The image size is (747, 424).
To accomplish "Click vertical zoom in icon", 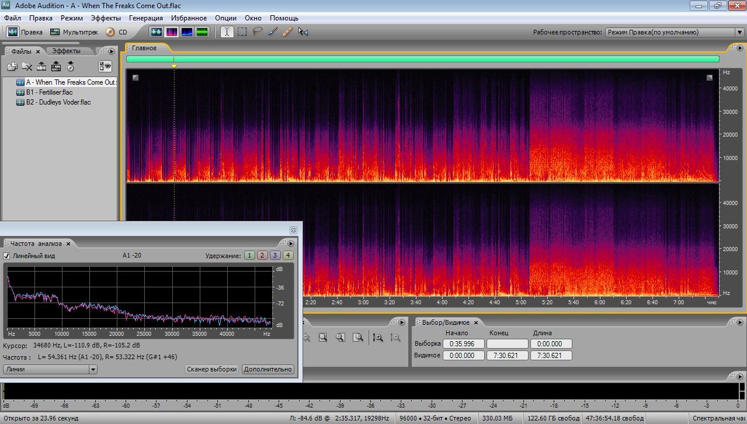I will click(378, 338).
